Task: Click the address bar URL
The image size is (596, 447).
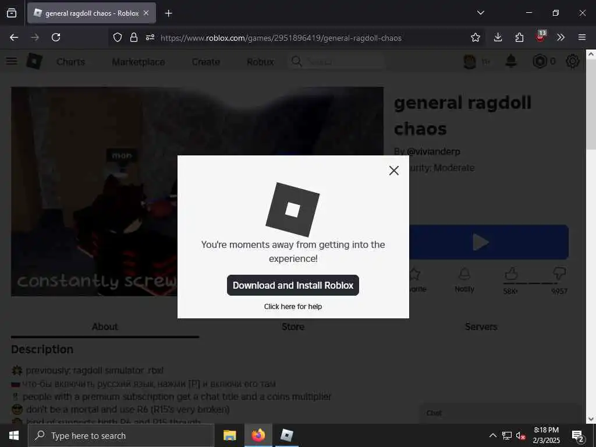Action: [281, 38]
